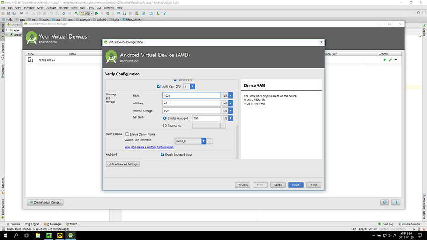Edit Test00 API 24 using the pencil icon
Image resolution: width=427 pixels, height=240 pixels.
pyautogui.click(x=390, y=60)
